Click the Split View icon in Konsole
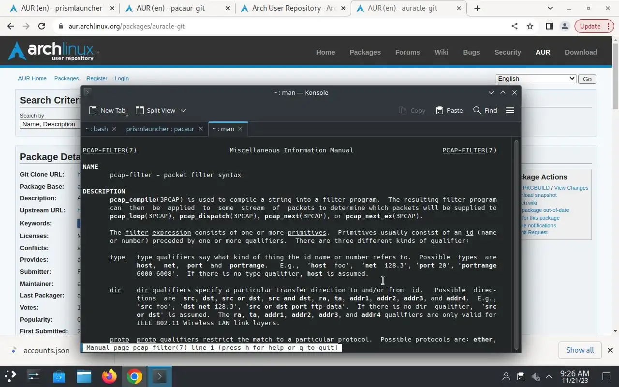619x387 pixels. pyautogui.click(x=140, y=110)
